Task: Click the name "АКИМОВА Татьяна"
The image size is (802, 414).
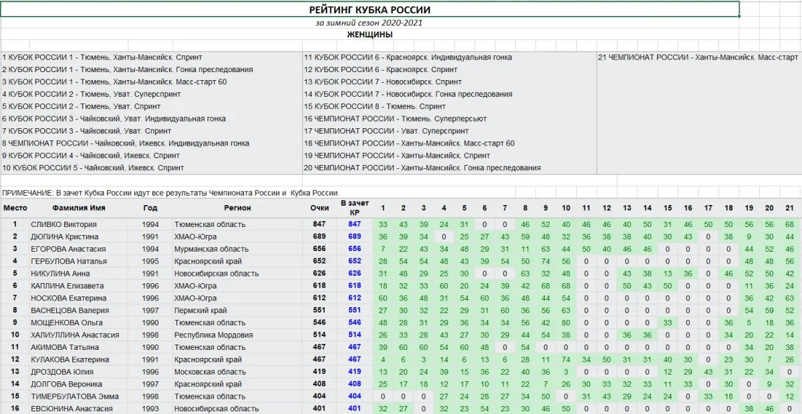Action: click(65, 347)
